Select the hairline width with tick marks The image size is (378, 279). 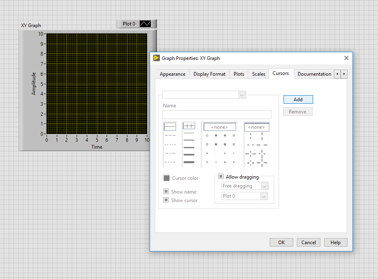[x=189, y=126]
